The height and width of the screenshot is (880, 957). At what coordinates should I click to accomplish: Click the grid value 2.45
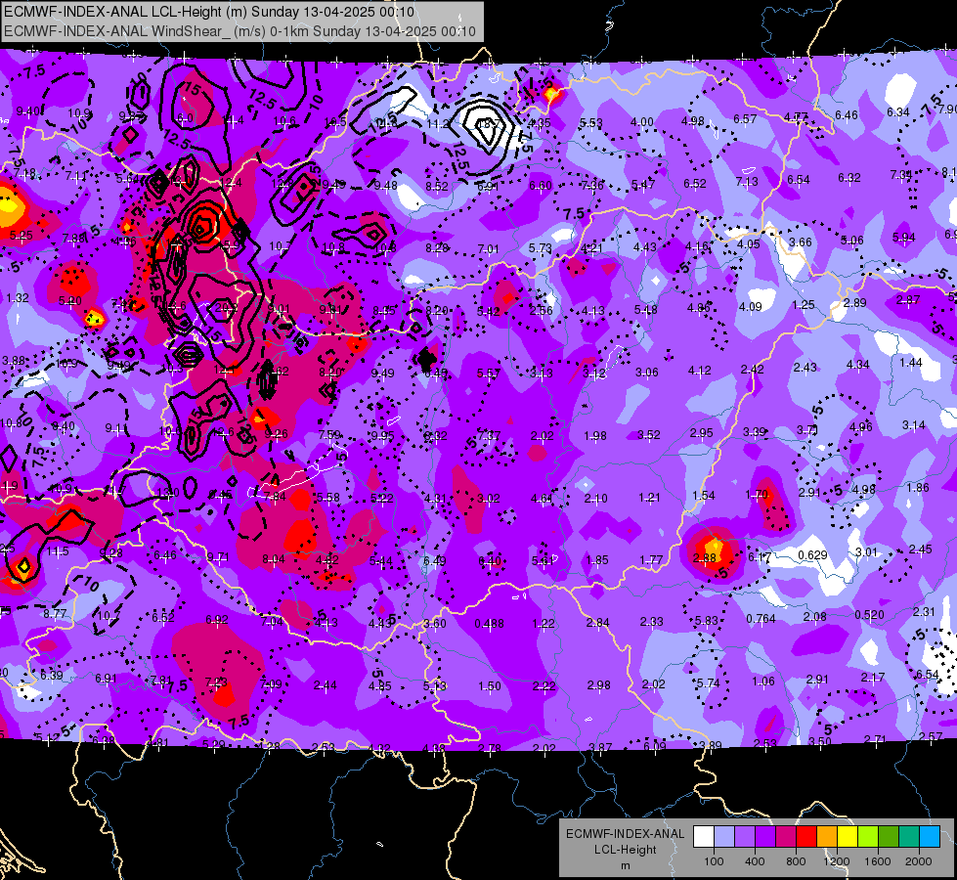point(921,549)
